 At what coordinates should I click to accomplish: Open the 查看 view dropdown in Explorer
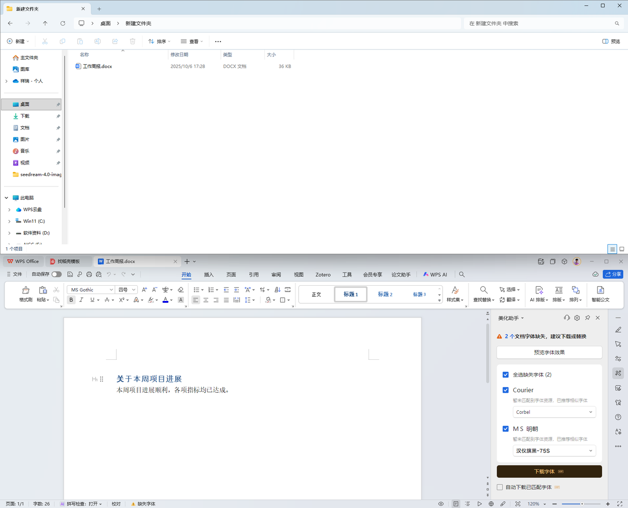point(192,41)
